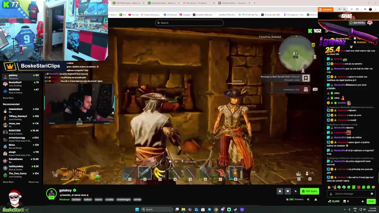Click the Windows taskbar search box

coord(156,209)
